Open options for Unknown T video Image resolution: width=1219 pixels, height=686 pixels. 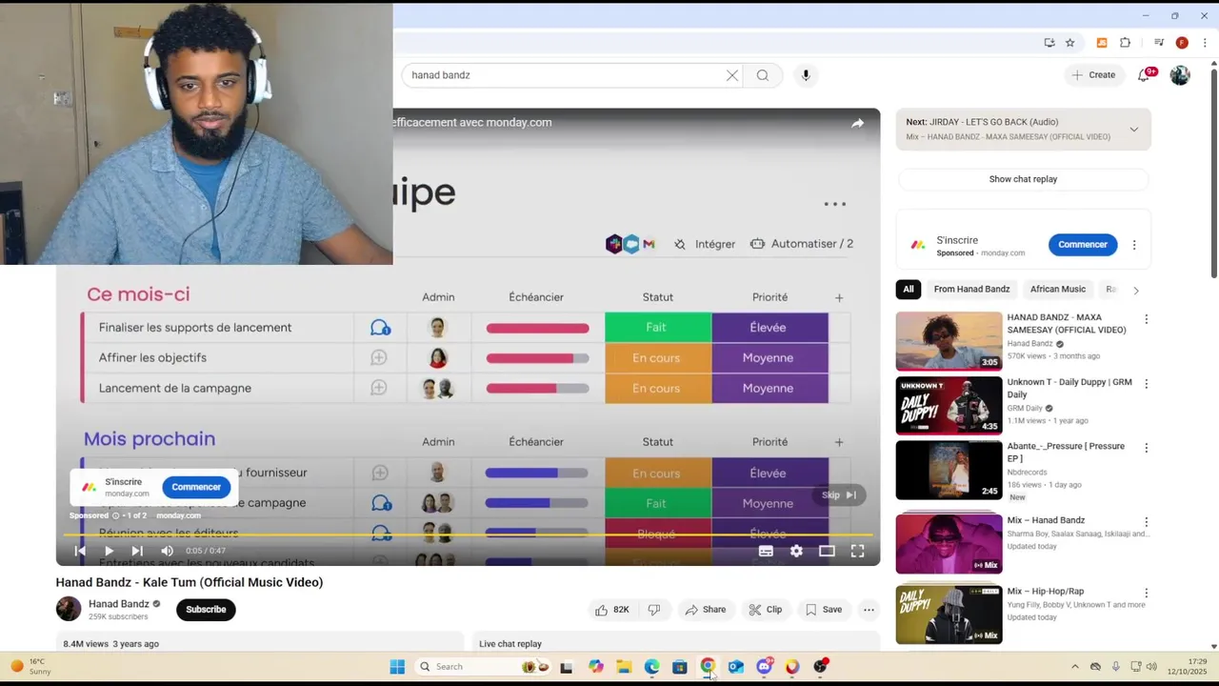1146,384
